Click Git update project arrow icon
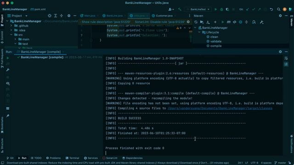This screenshot has width=294, height=165. pyautogui.click(x=248, y=9)
